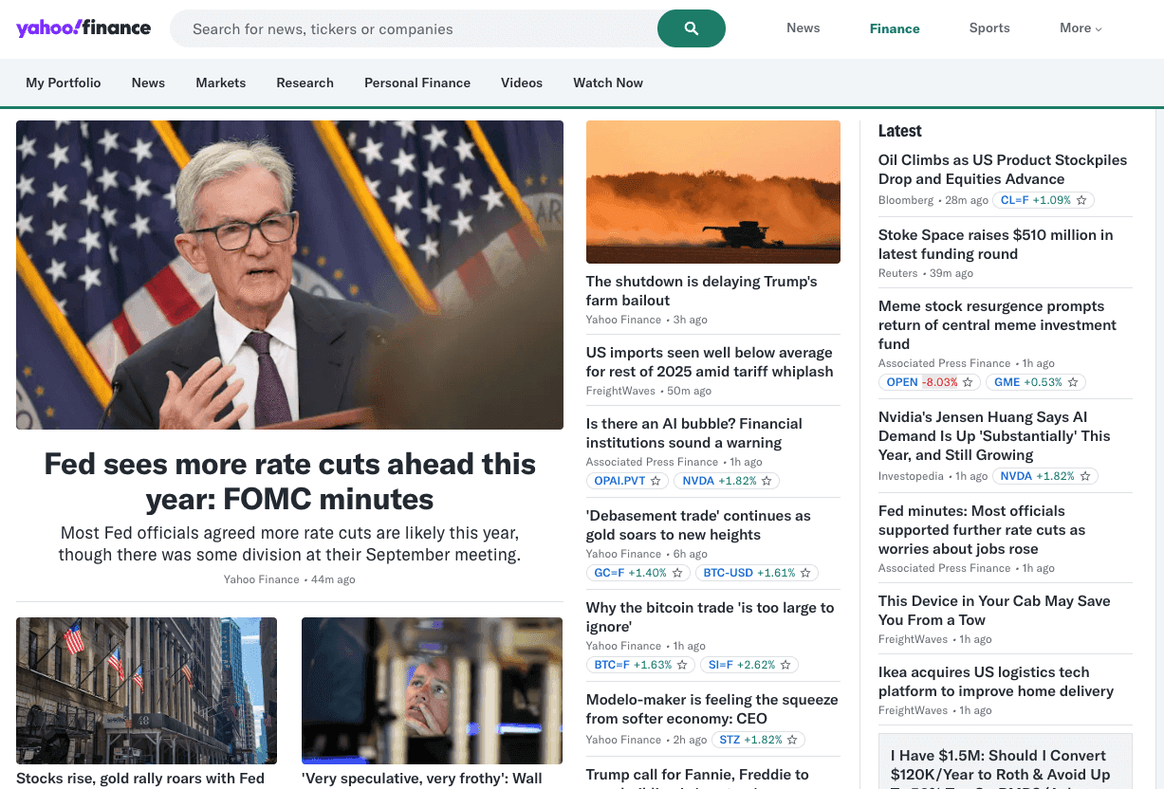
Task: Click the star icon beside the STZ ticker
Action: click(791, 740)
